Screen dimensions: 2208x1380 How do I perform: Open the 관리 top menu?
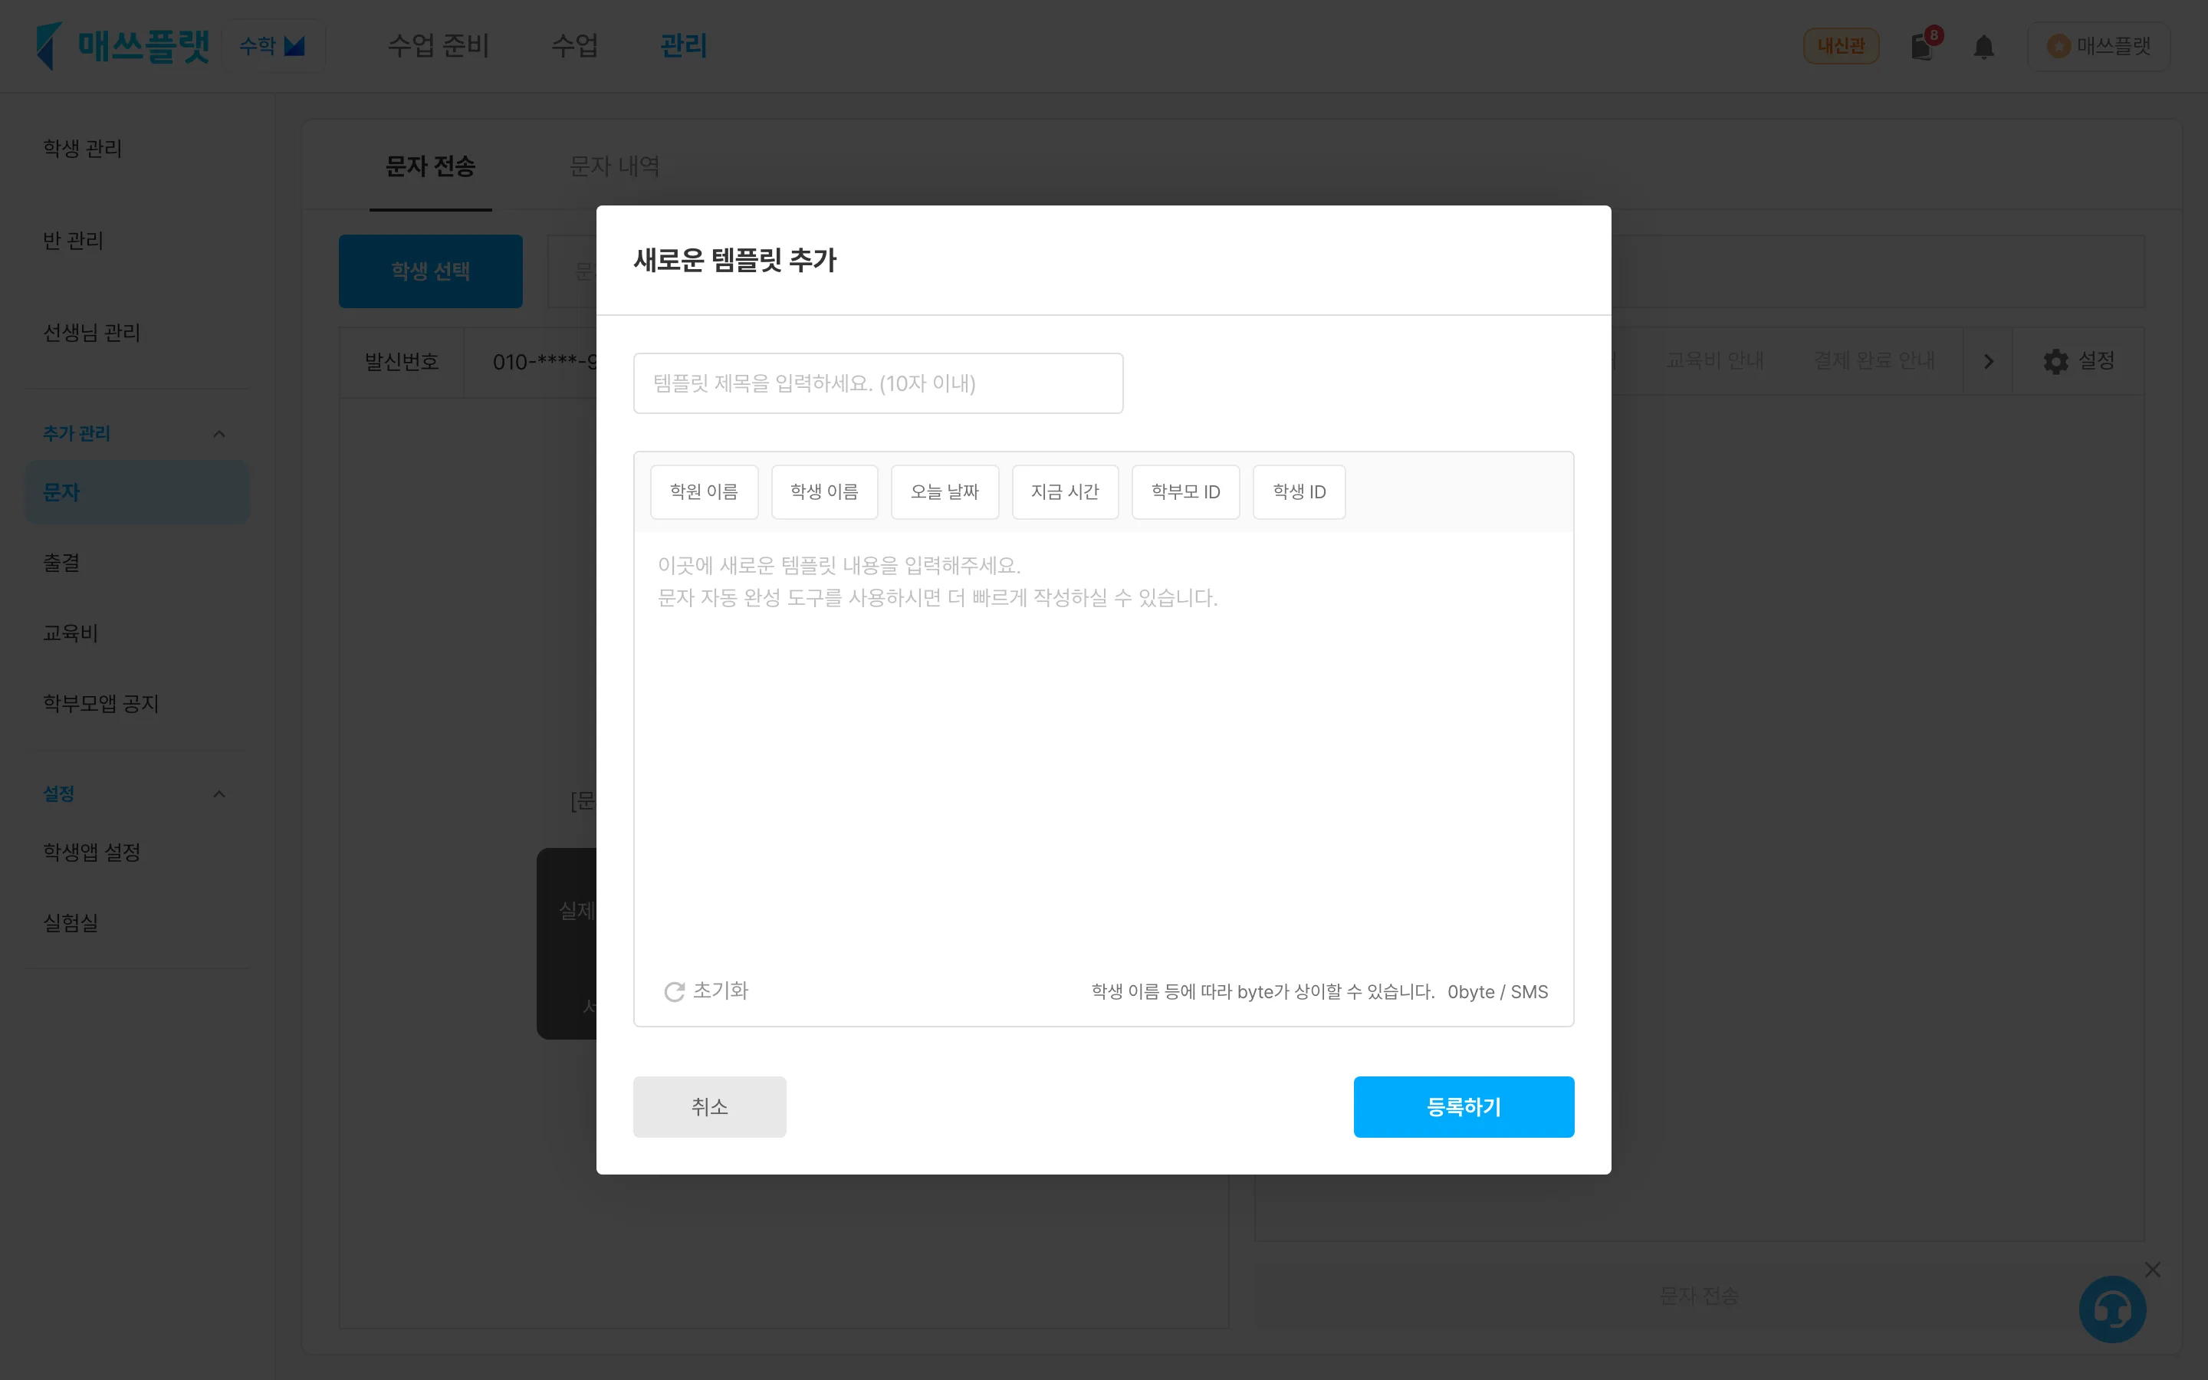683,46
